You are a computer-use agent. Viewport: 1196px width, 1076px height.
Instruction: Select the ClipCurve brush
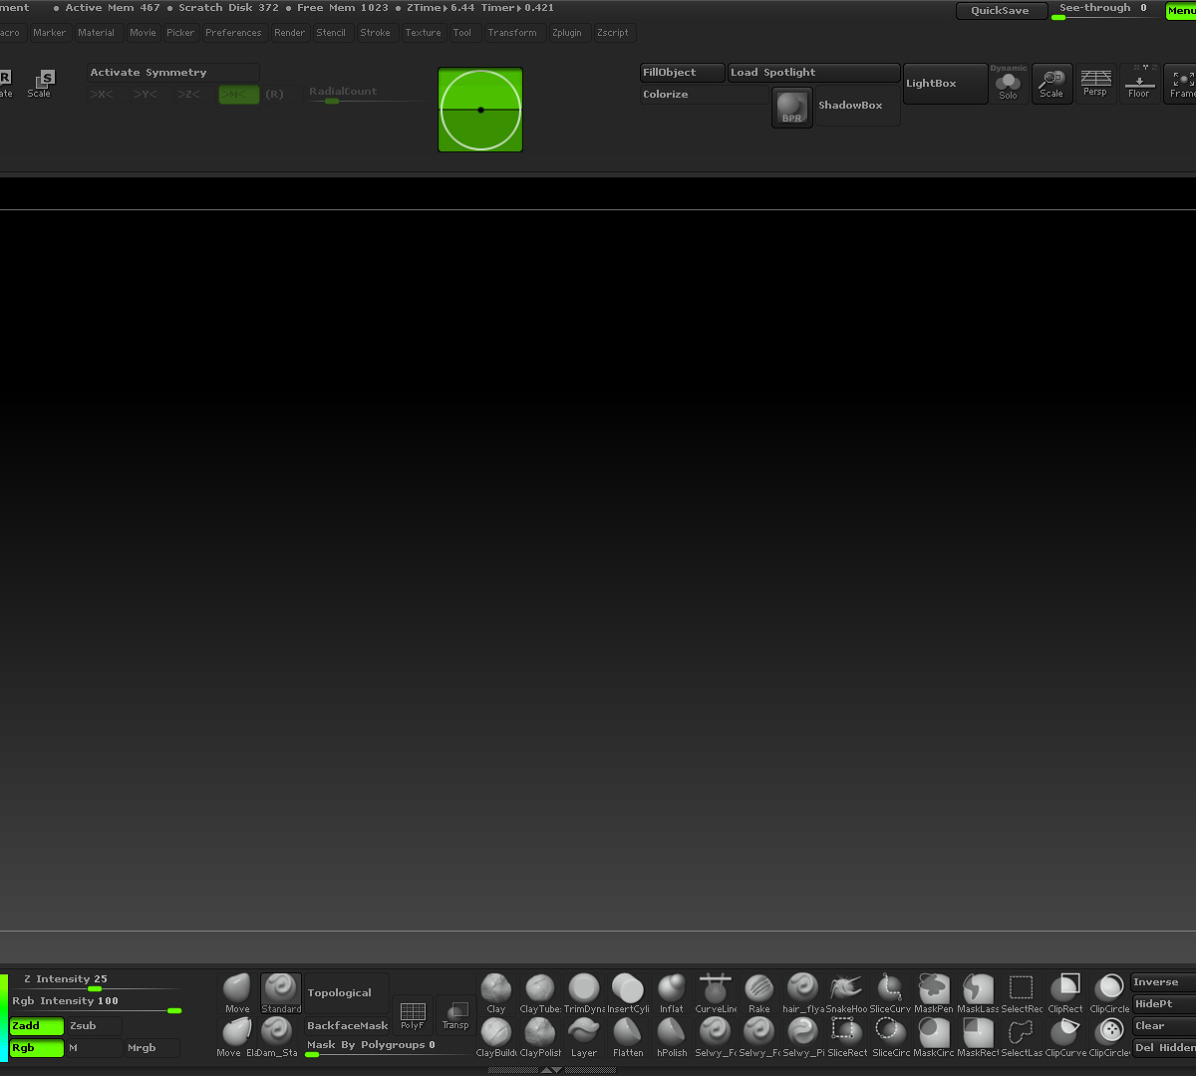coord(1066,1037)
